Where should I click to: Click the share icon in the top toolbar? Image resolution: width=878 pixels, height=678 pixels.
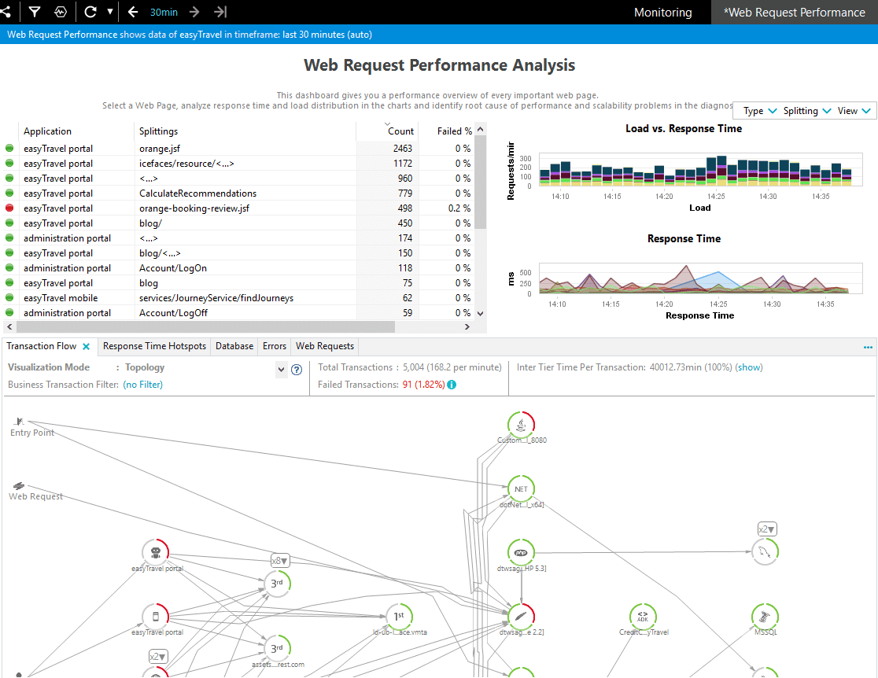tap(6, 12)
